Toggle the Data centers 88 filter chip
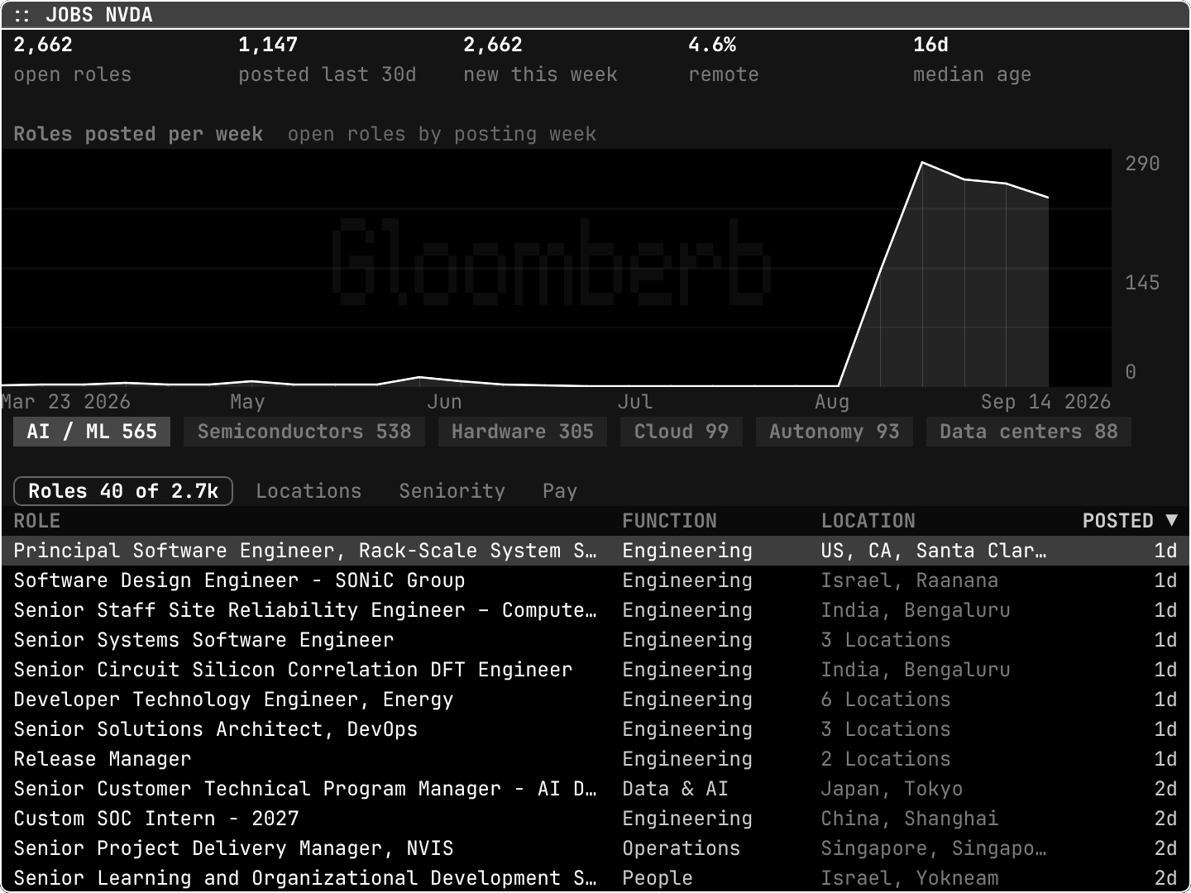 click(1029, 432)
